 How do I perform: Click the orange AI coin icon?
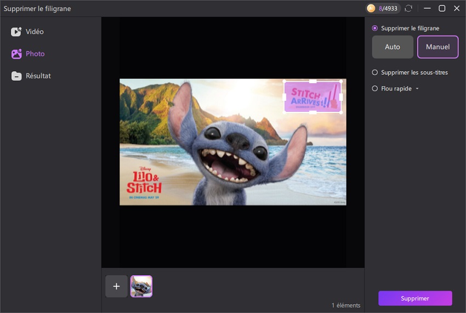pyautogui.click(x=371, y=8)
